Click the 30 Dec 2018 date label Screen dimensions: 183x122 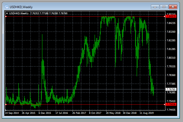[130, 113]
